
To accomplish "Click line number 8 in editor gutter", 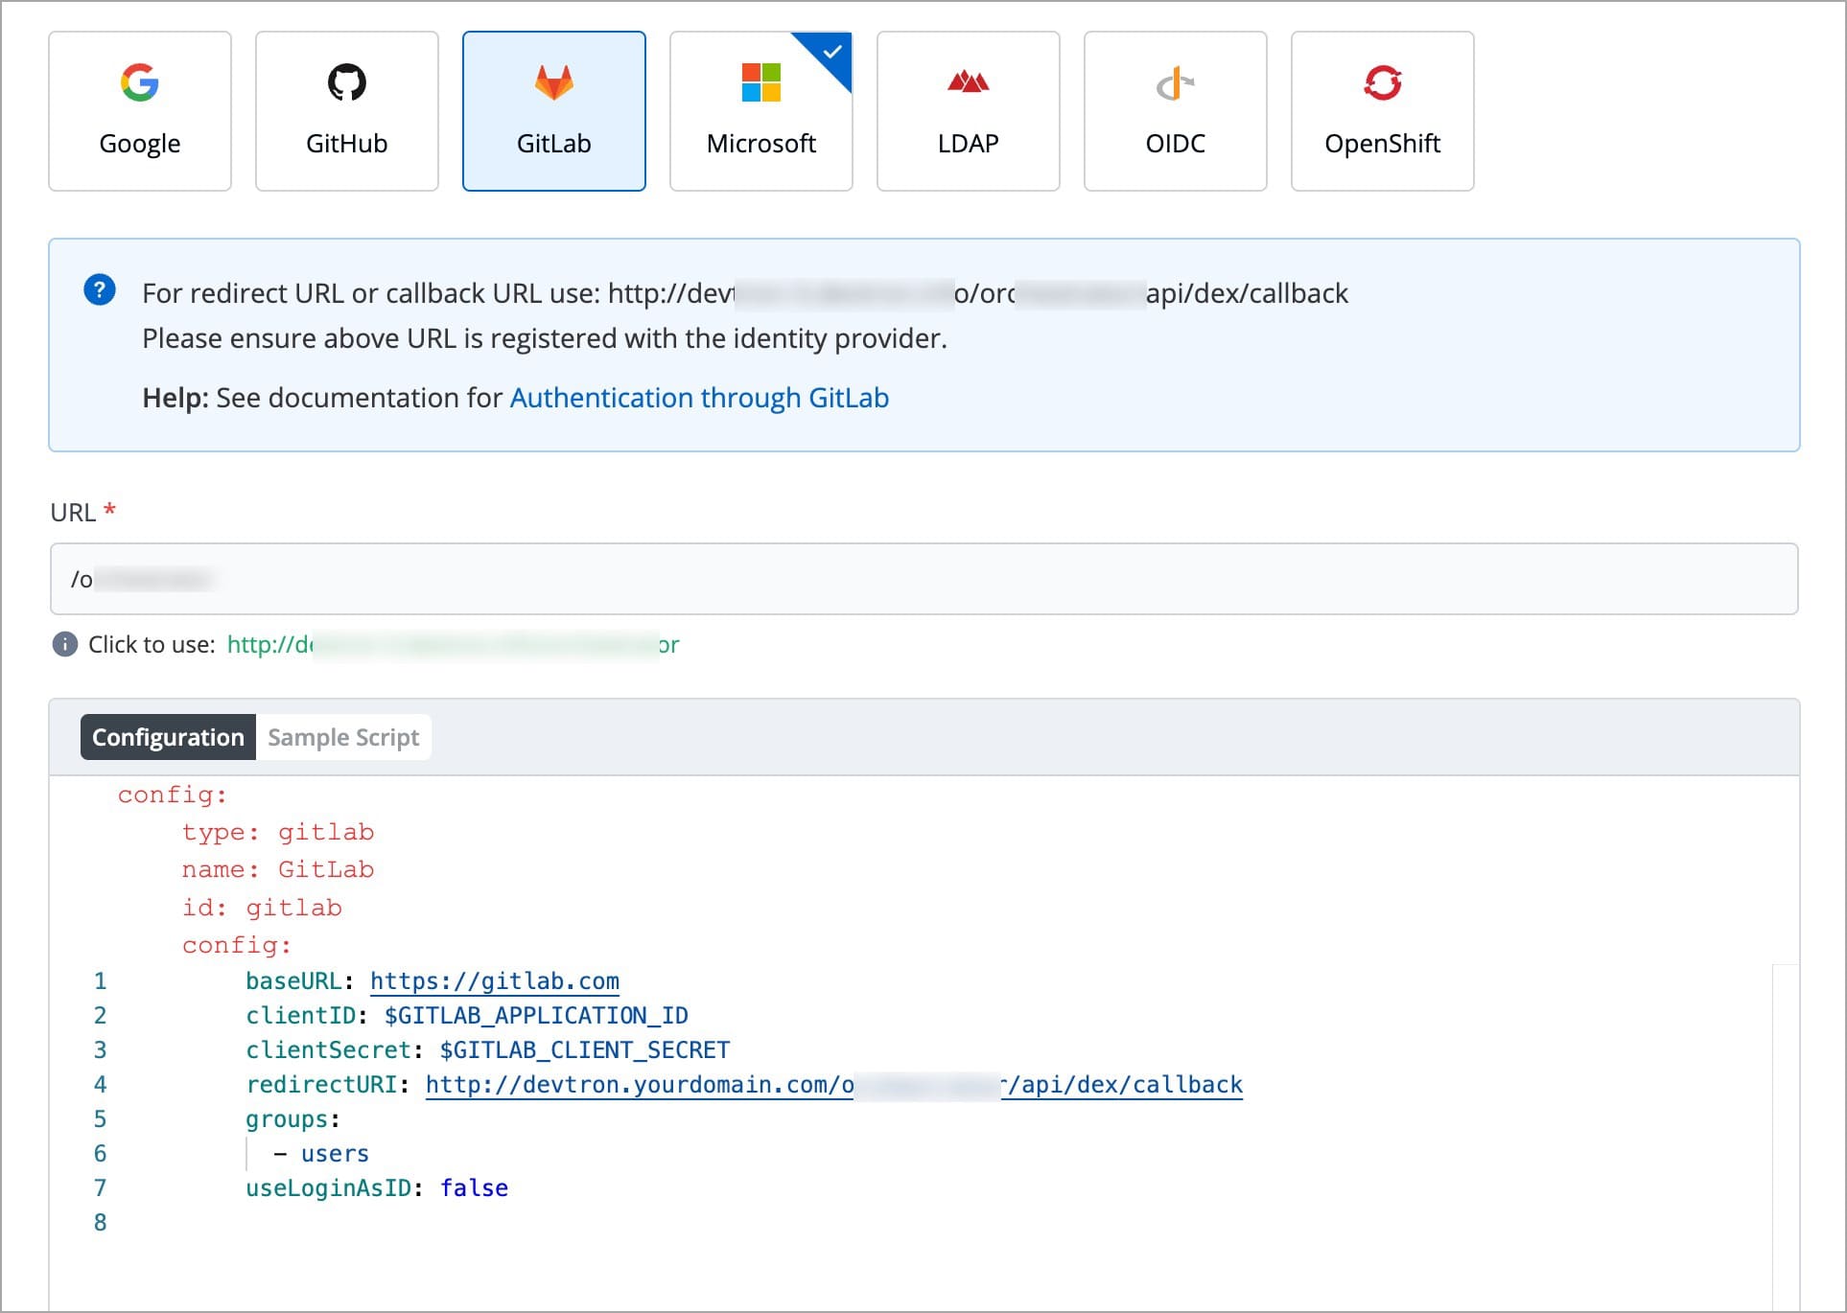I will coord(100,1222).
